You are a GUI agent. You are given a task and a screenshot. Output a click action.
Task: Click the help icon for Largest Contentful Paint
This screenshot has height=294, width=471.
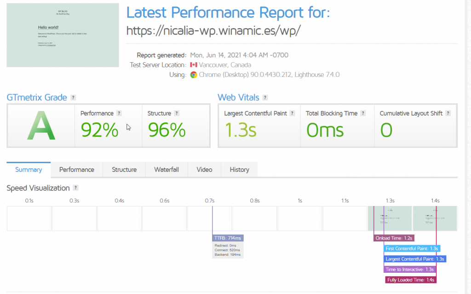coord(293,113)
